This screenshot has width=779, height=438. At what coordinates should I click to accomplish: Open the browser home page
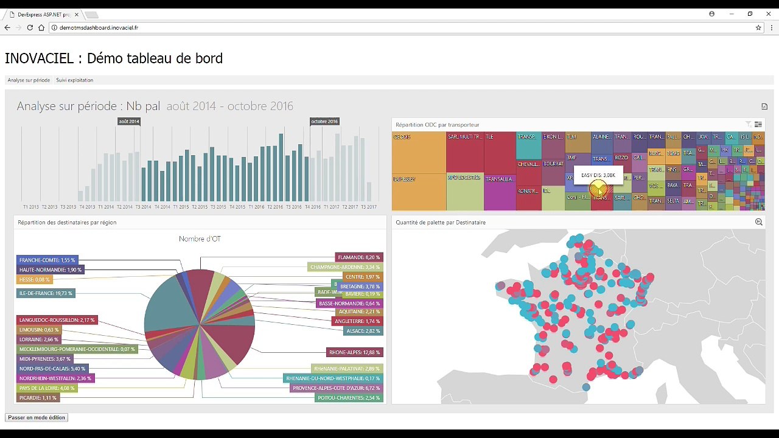(x=41, y=27)
